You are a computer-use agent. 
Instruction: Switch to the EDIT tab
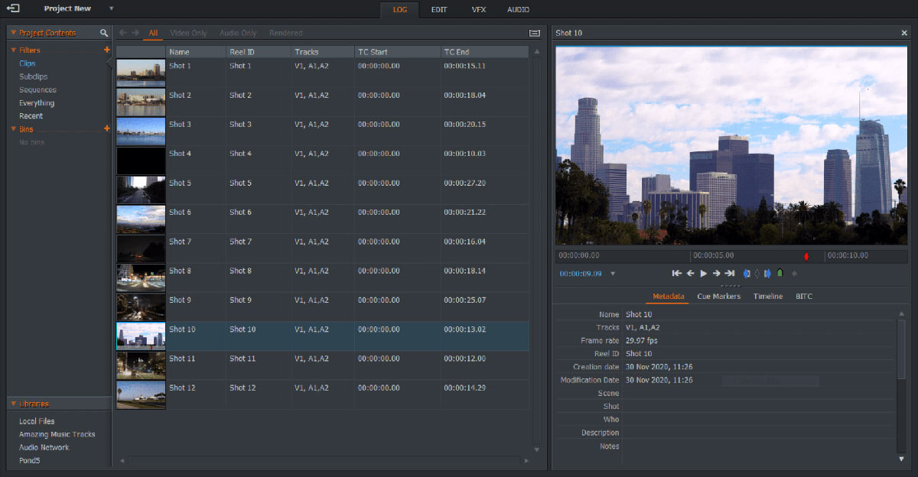pos(438,9)
